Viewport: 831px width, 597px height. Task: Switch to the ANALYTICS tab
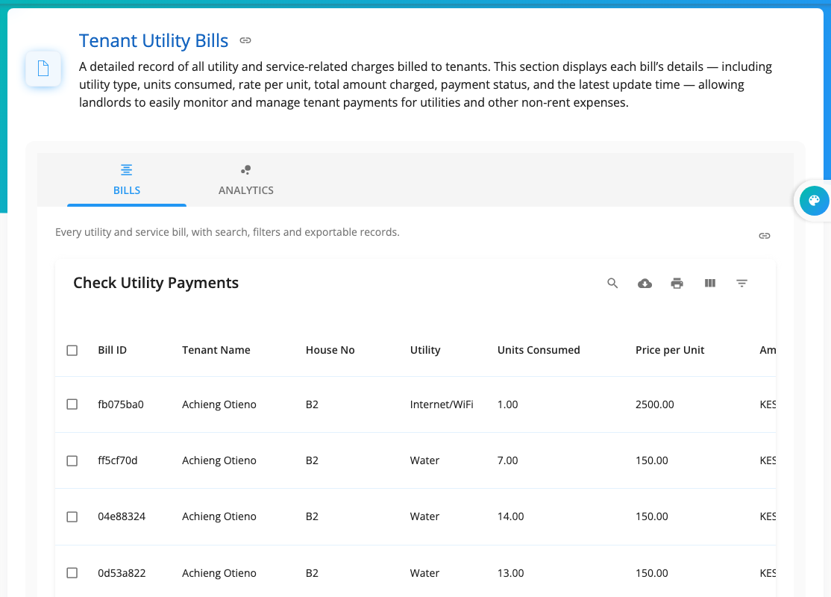click(x=246, y=180)
